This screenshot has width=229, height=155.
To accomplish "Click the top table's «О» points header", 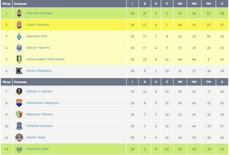I will 221,4.
